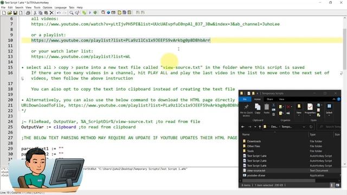Click the Copy button in Explorer ribbon
The height and width of the screenshot is (195, 347).
258,109
